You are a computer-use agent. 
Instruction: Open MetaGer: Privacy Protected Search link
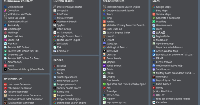[x=125, y=25]
